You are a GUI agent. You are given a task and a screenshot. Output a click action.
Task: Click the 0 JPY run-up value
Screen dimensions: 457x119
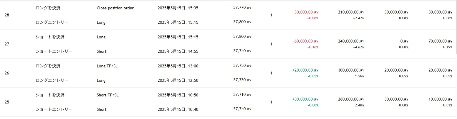tap(402, 42)
